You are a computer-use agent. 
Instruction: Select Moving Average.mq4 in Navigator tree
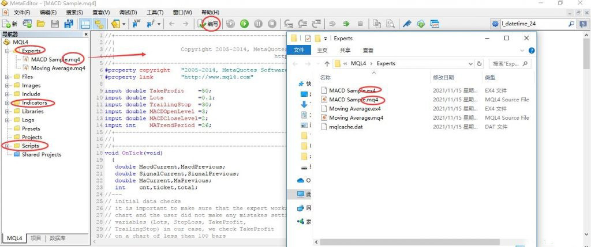tap(58, 68)
